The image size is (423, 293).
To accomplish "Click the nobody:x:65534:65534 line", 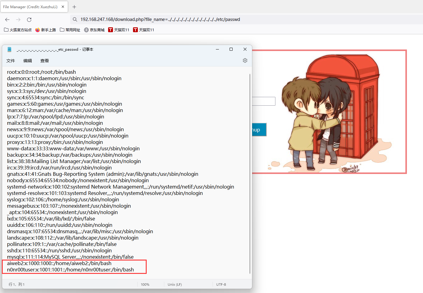I will point(78,180).
